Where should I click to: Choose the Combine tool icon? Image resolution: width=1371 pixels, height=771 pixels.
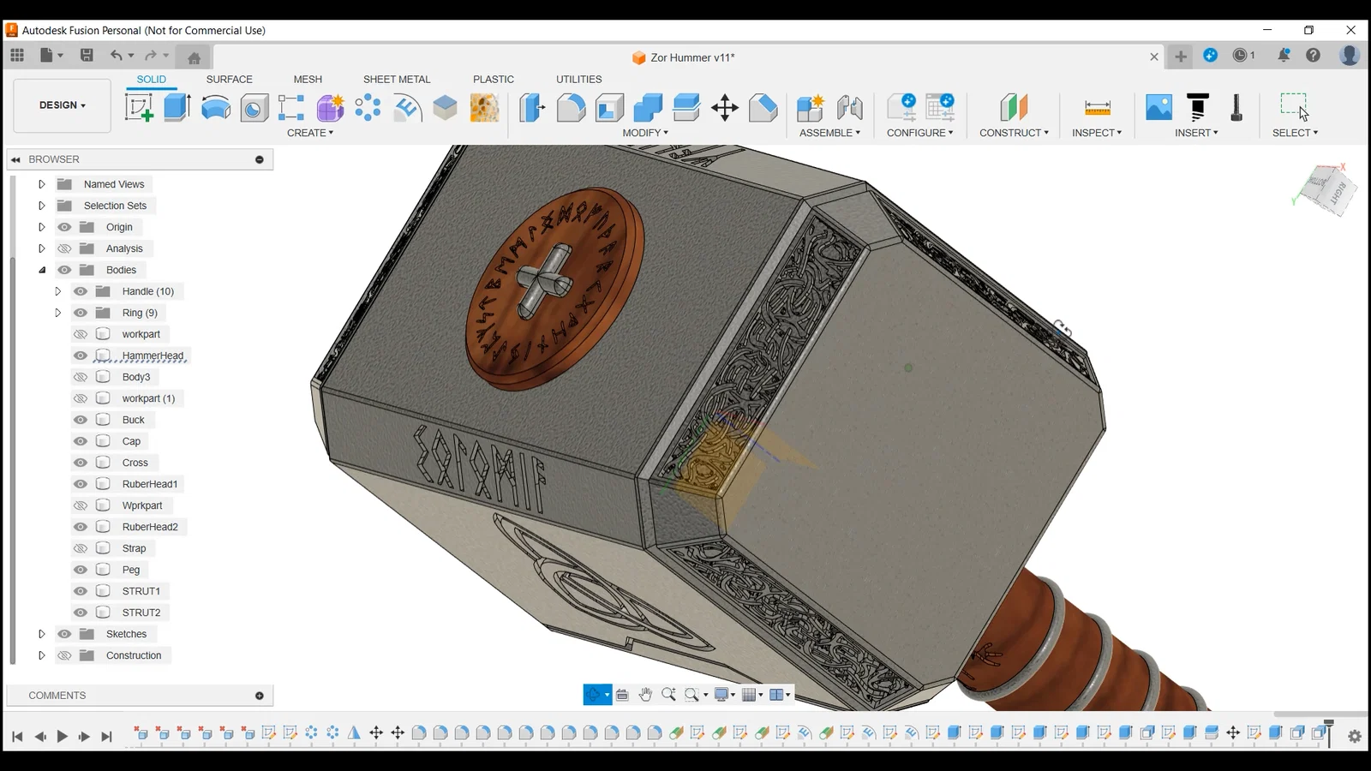(648, 108)
